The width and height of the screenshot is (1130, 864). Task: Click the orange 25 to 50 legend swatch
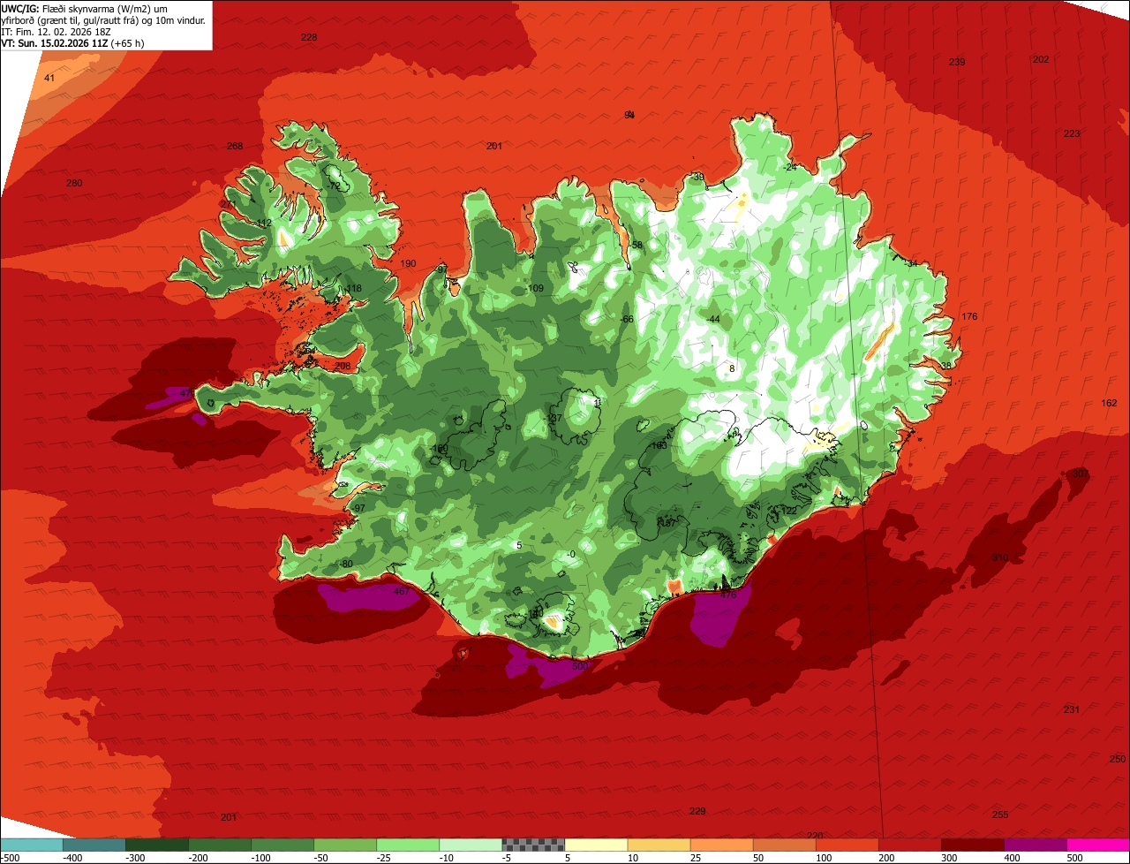click(722, 845)
